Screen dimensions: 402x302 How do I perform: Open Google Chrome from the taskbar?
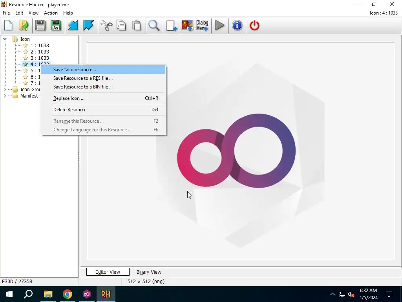pyautogui.click(x=68, y=294)
